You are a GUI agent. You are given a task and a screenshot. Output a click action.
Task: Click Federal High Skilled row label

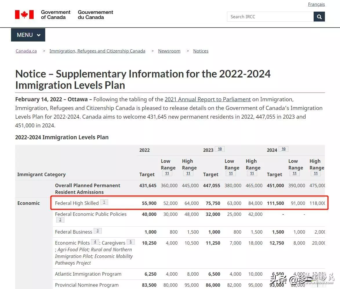[x=77, y=203]
